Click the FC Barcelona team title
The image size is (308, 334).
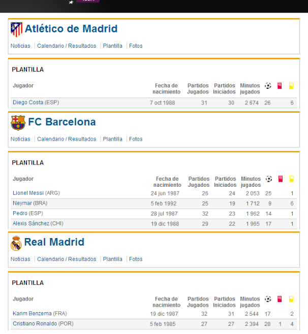pos(61,122)
